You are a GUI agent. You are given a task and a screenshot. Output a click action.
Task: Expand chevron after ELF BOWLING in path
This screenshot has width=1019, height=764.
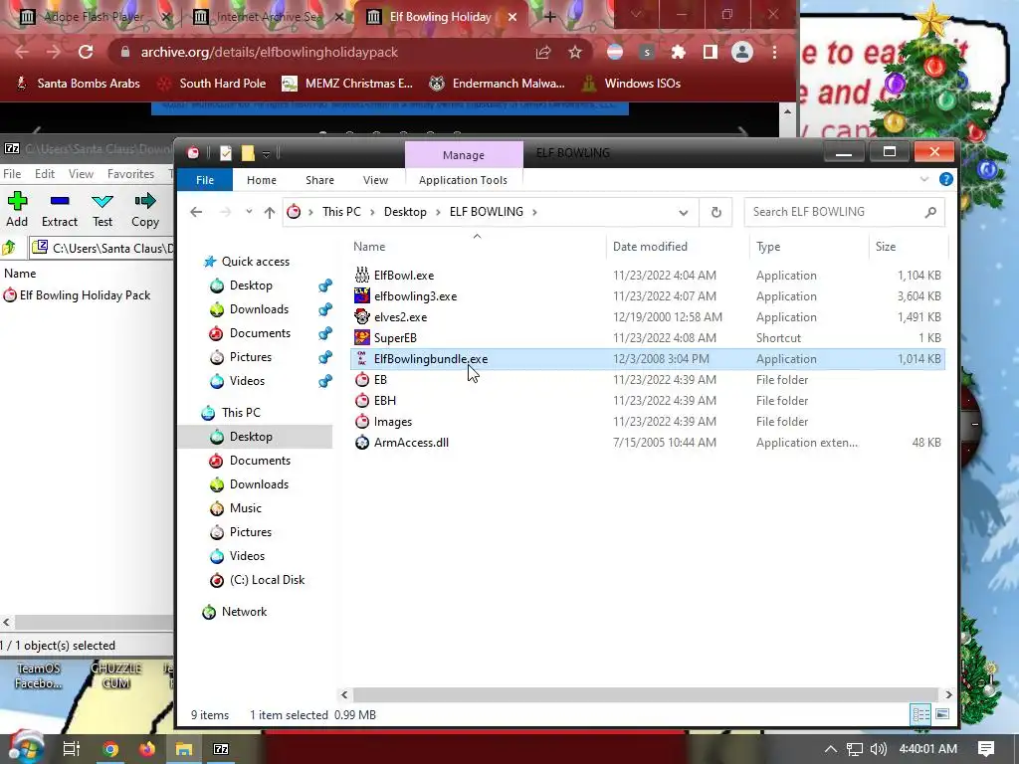[534, 212]
